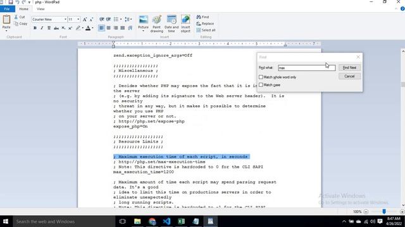This screenshot has height=227, width=405.
Task: Open the highlight color dropdown arrow
Action: click(83, 28)
